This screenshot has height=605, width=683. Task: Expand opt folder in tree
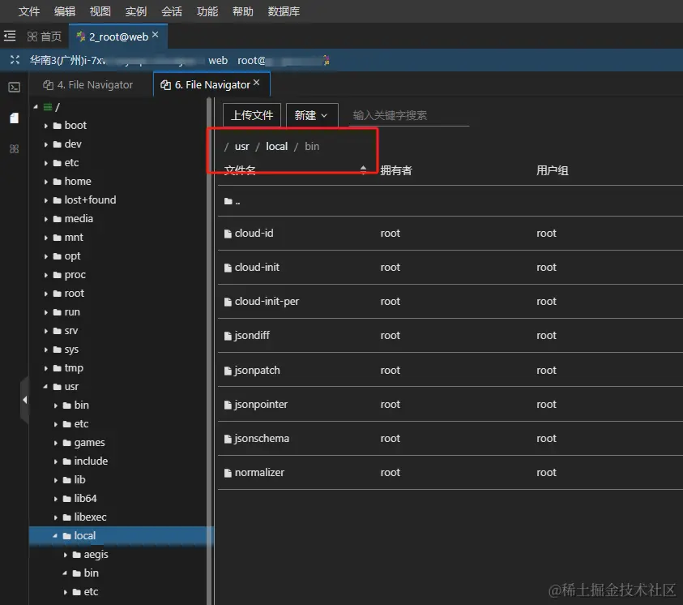click(45, 256)
